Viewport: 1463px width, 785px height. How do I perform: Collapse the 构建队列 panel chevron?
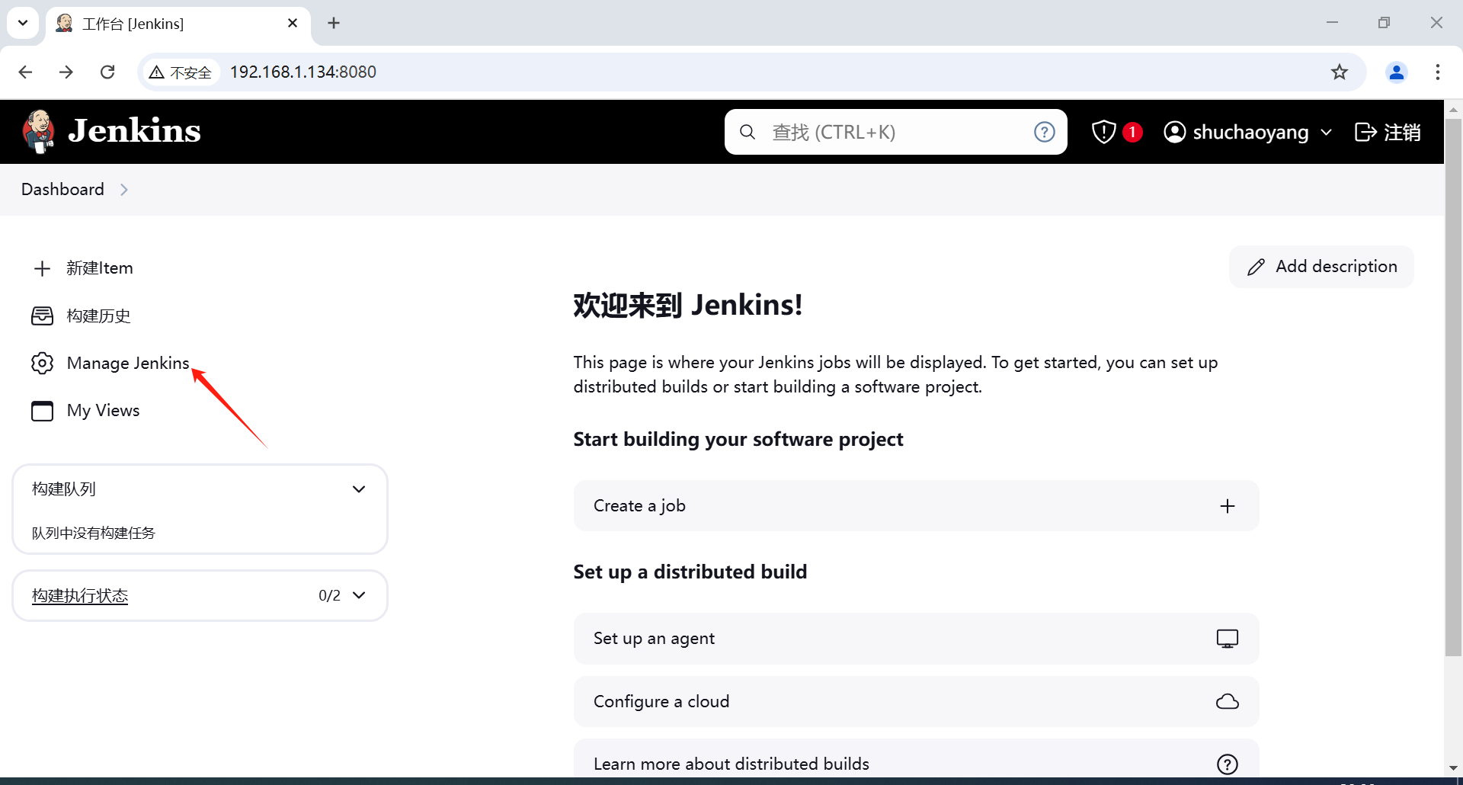pos(359,489)
